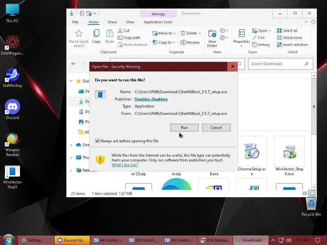
Task: Click the Back navigation arrow
Action: [x=73, y=64]
